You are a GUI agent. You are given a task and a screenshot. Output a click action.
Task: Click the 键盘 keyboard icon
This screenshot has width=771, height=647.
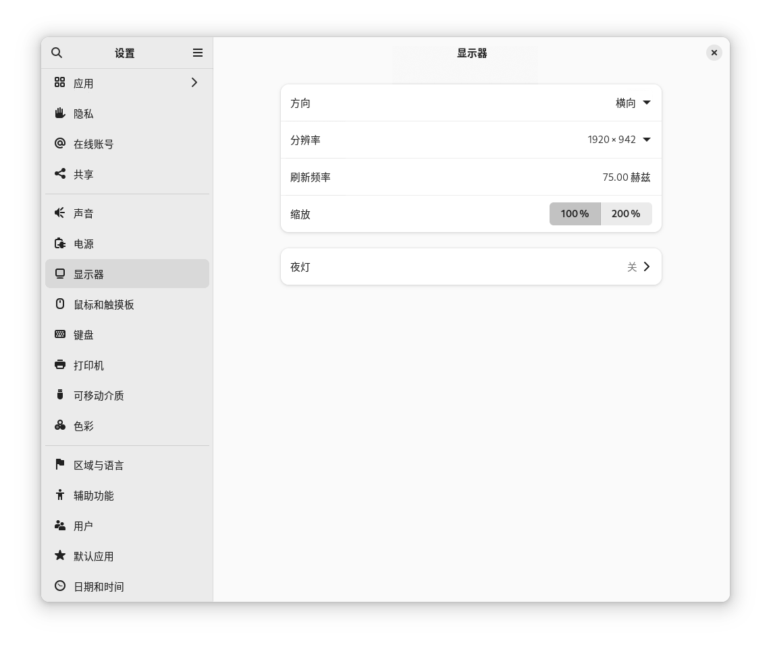(x=60, y=335)
